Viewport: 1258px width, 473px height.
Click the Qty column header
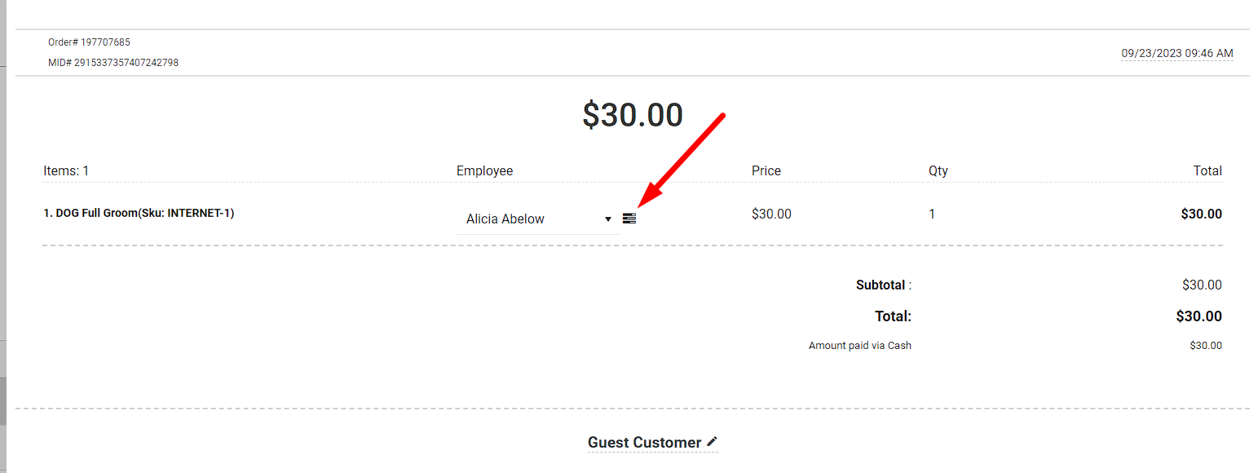coord(938,171)
